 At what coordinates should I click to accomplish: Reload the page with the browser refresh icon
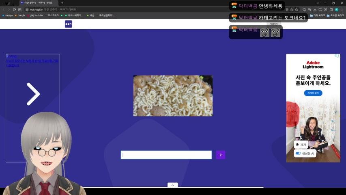(14, 9)
